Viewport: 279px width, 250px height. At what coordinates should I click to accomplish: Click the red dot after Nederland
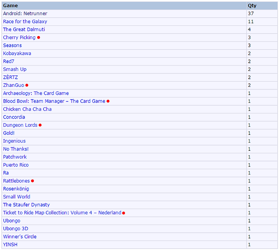(124, 213)
